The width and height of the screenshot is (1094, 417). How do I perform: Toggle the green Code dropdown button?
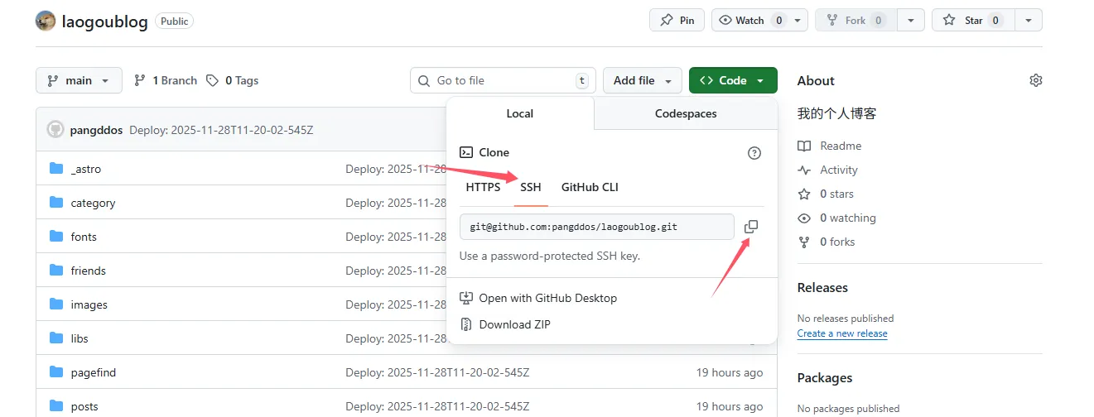coord(733,80)
